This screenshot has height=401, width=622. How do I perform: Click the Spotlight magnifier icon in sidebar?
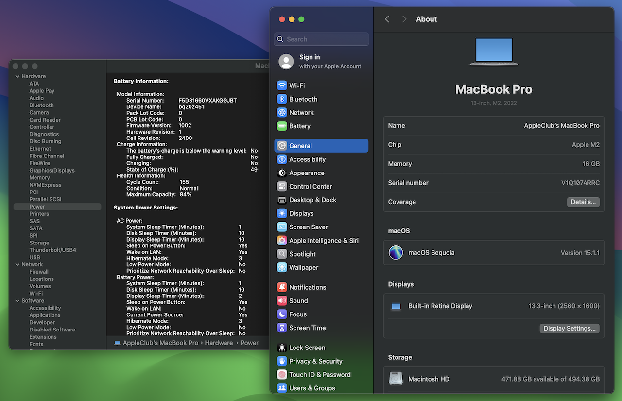[x=282, y=254]
